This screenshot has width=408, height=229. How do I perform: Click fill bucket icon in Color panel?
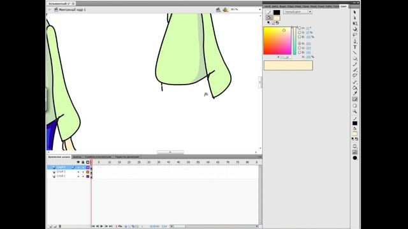coord(269,18)
